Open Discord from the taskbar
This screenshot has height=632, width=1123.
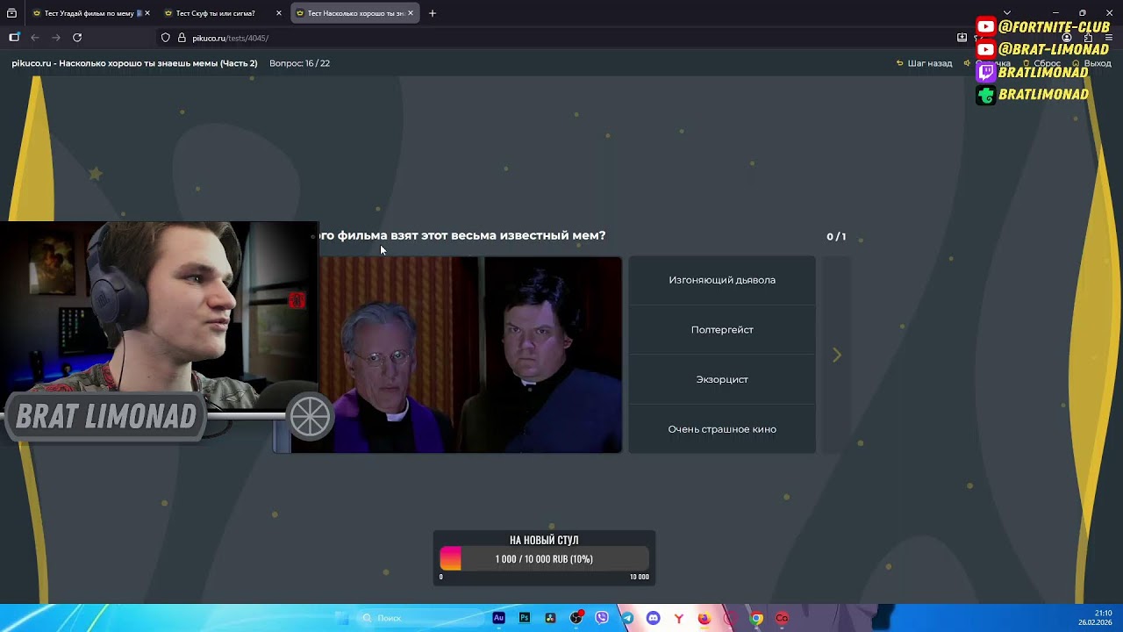coord(653,618)
